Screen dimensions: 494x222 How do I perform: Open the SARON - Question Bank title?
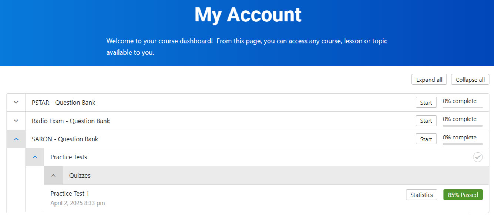pyautogui.click(x=65, y=139)
